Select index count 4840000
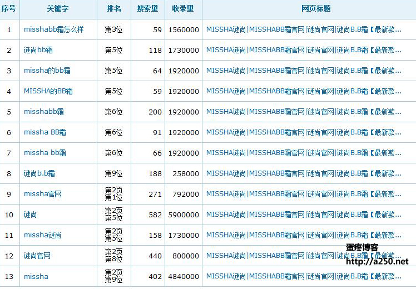Viewport: 416px width, 289px height. pyautogui.click(x=184, y=277)
